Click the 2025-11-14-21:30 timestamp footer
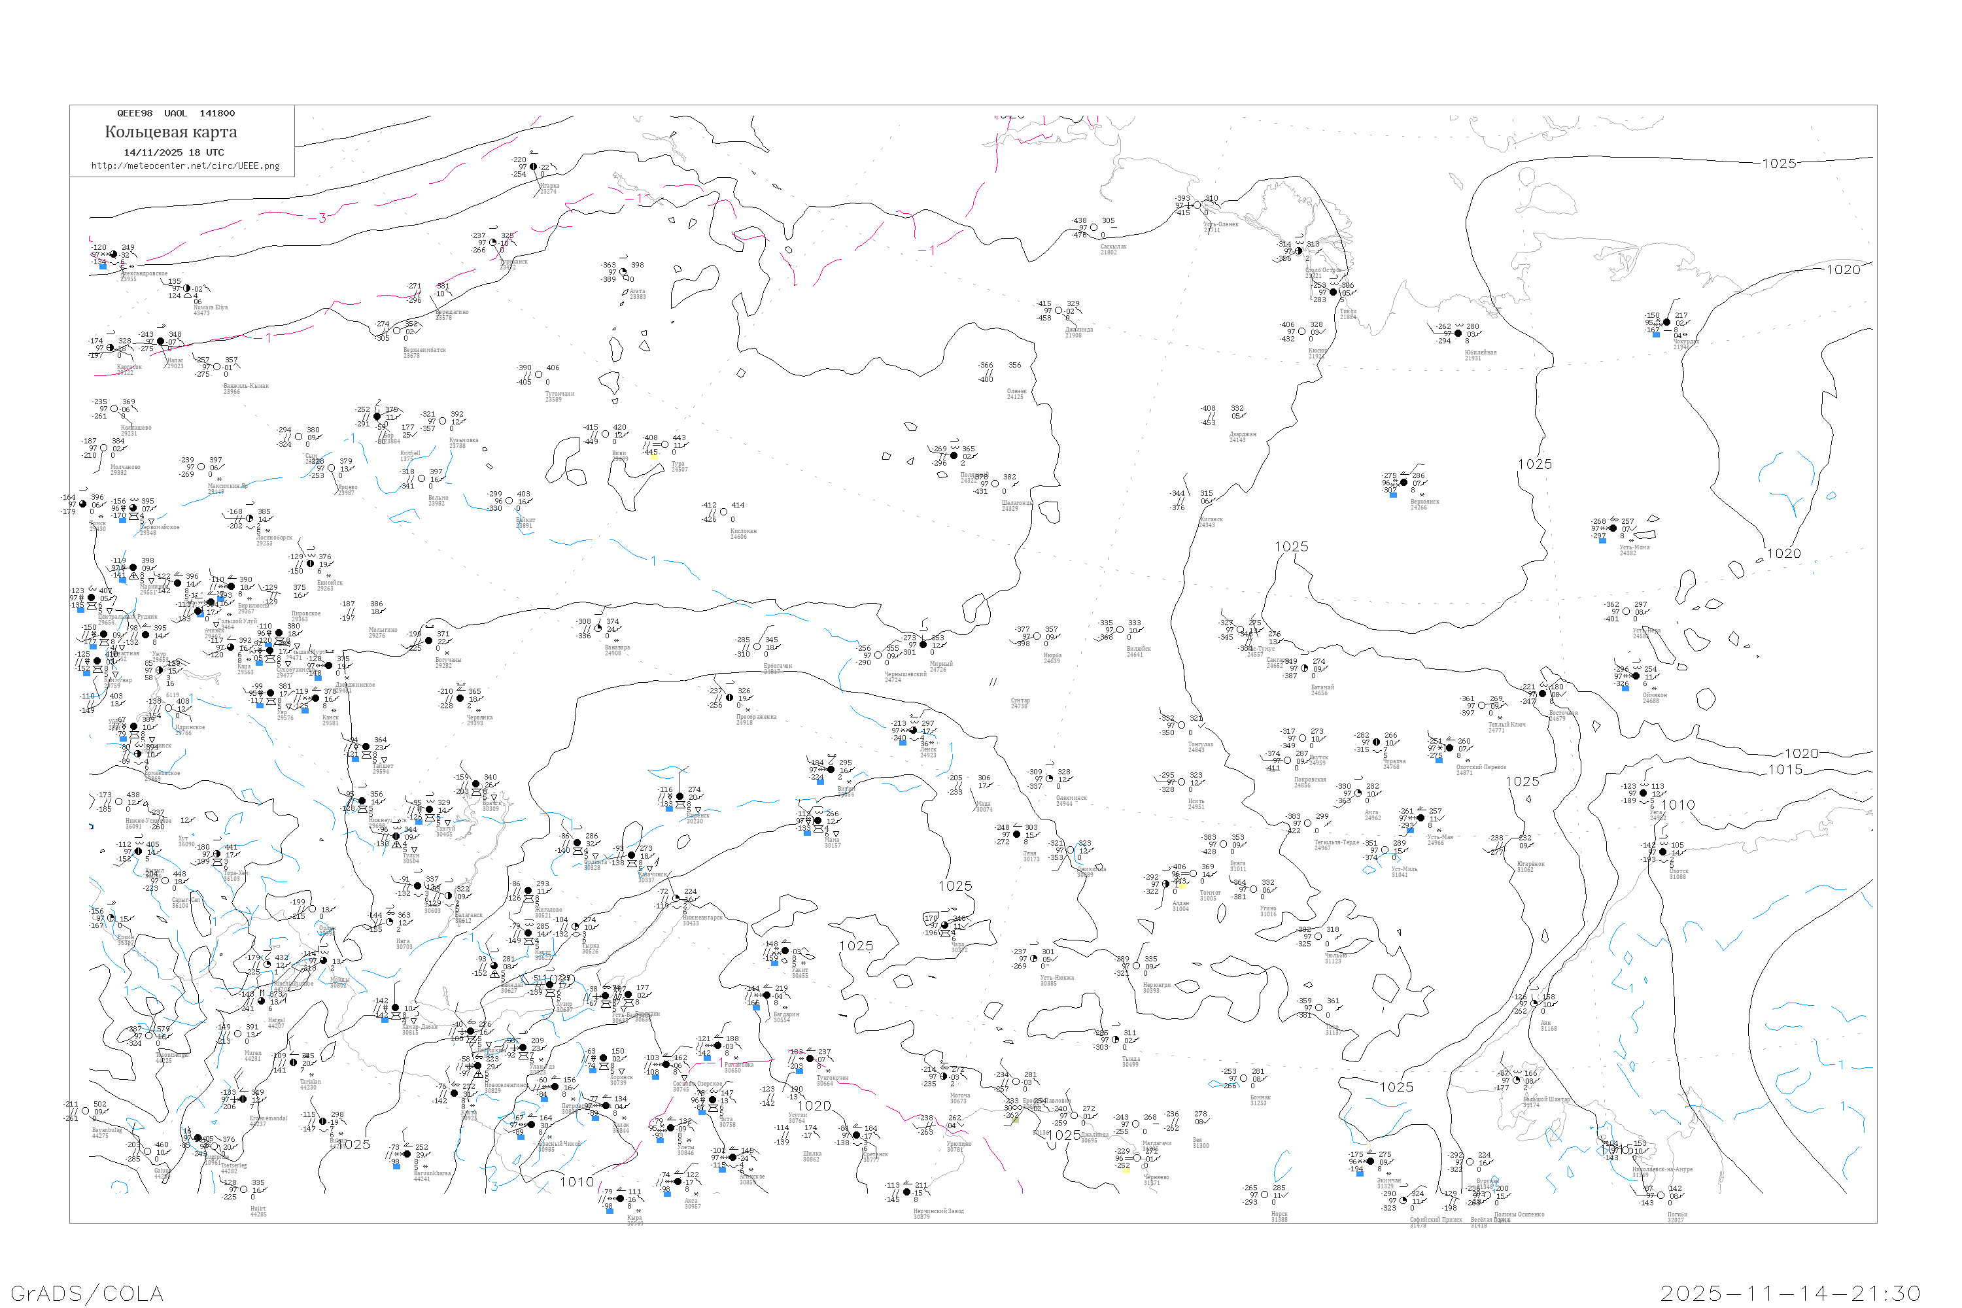Screen dimensions: 1962x1308 (1790, 1293)
